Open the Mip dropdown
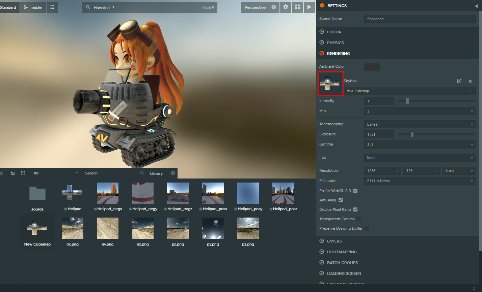482x292 pixels. [x=420, y=111]
